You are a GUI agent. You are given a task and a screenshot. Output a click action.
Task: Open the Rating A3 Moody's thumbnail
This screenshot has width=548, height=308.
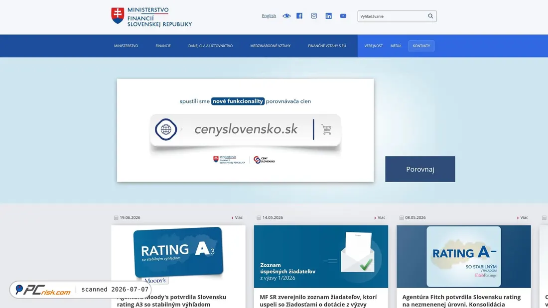tap(178, 256)
